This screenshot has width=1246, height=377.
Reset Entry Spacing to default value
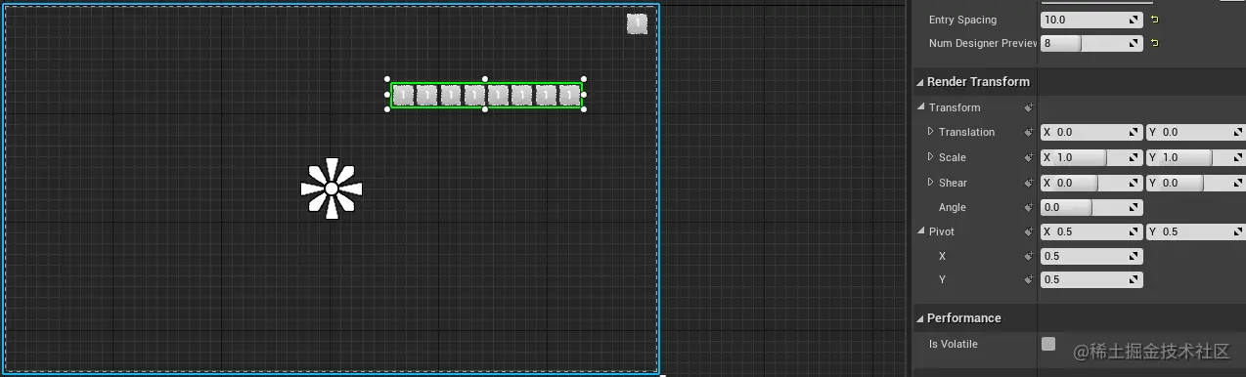1154,20
